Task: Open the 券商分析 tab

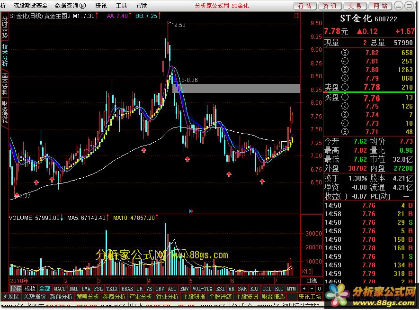Action: 114,297
